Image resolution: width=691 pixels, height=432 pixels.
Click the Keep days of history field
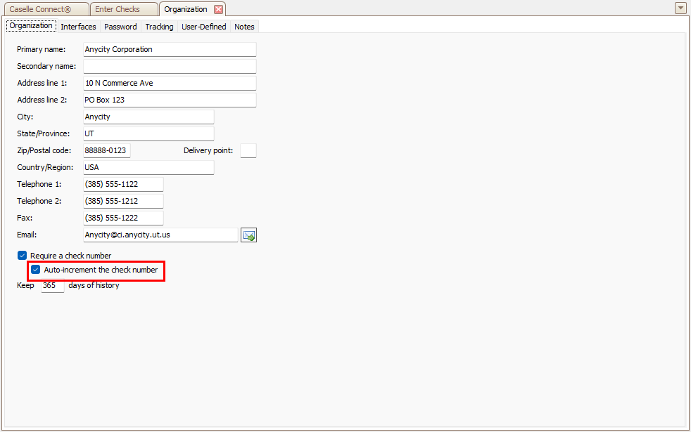(x=52, y=286)
